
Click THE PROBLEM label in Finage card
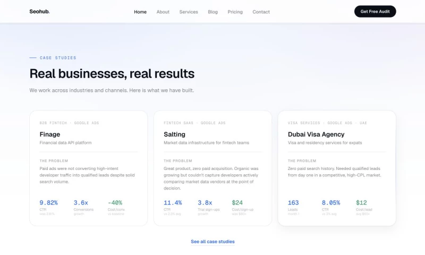pyautogui.click(x=54, y=160)
